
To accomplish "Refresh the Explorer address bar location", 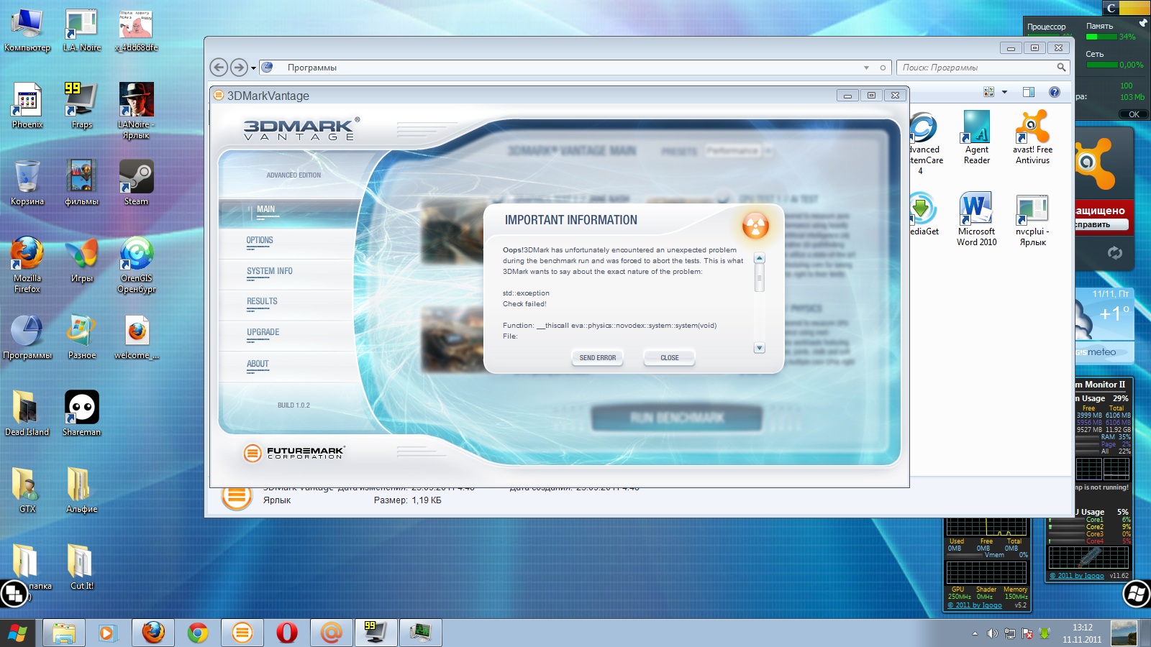I will pyautogui.click(x=883, y=68).
